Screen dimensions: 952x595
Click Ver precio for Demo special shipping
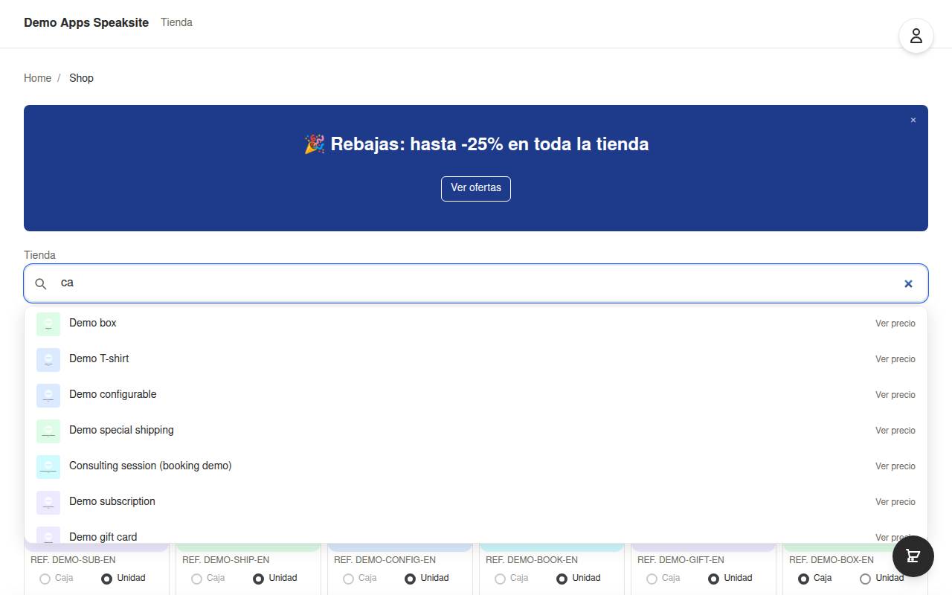pyautogui.click(x=895, y=431)
